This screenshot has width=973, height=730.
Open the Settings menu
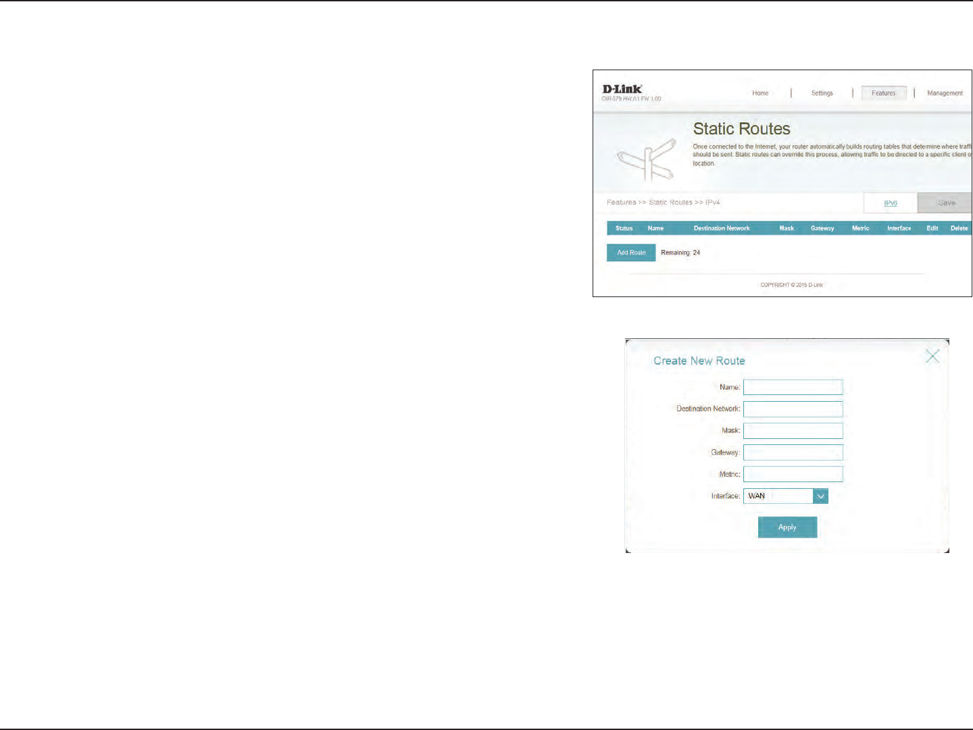pyautogui.click(x=822, y=93)
